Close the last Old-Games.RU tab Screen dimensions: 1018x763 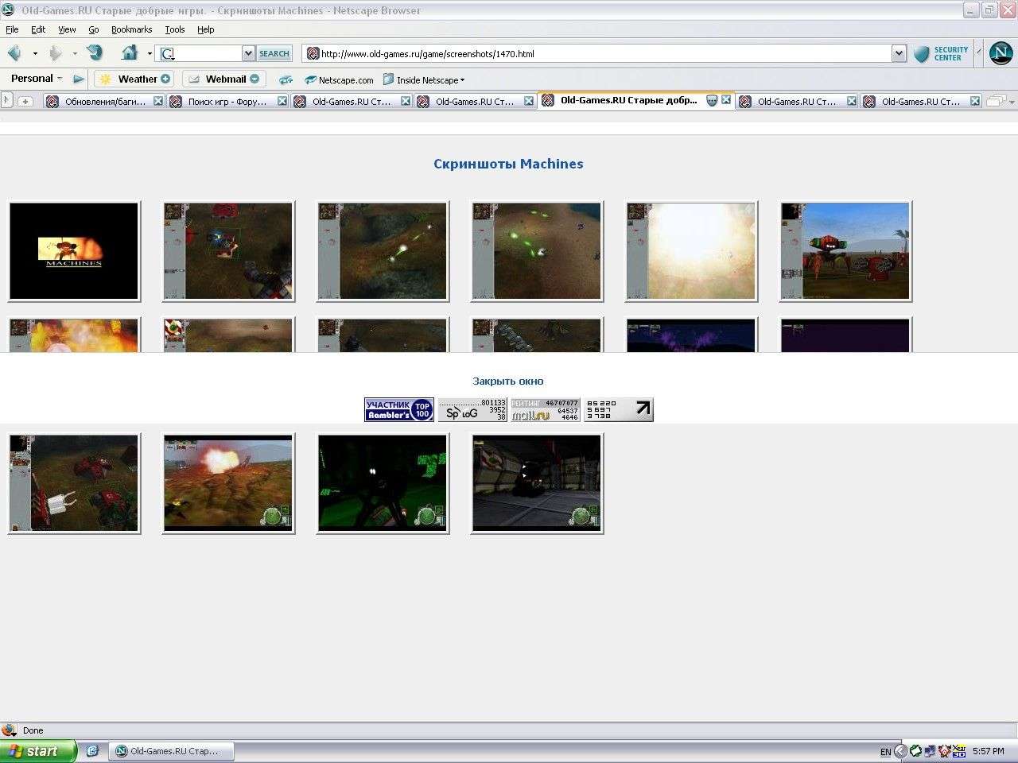pos(975,102)
